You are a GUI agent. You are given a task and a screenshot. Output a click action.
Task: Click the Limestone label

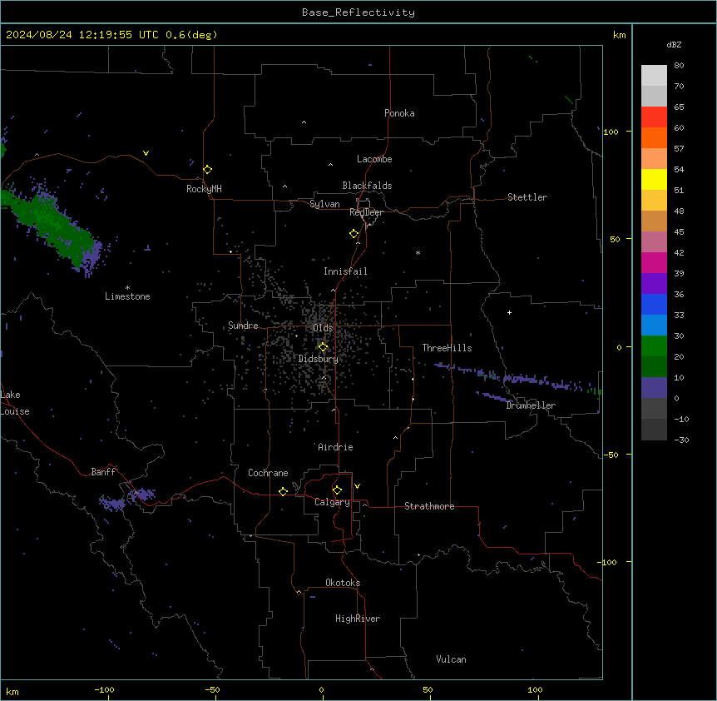click(127, 296)
